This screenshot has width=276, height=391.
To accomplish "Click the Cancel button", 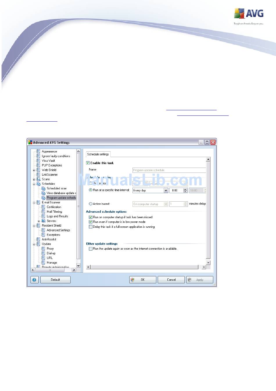I will [171, 280].
